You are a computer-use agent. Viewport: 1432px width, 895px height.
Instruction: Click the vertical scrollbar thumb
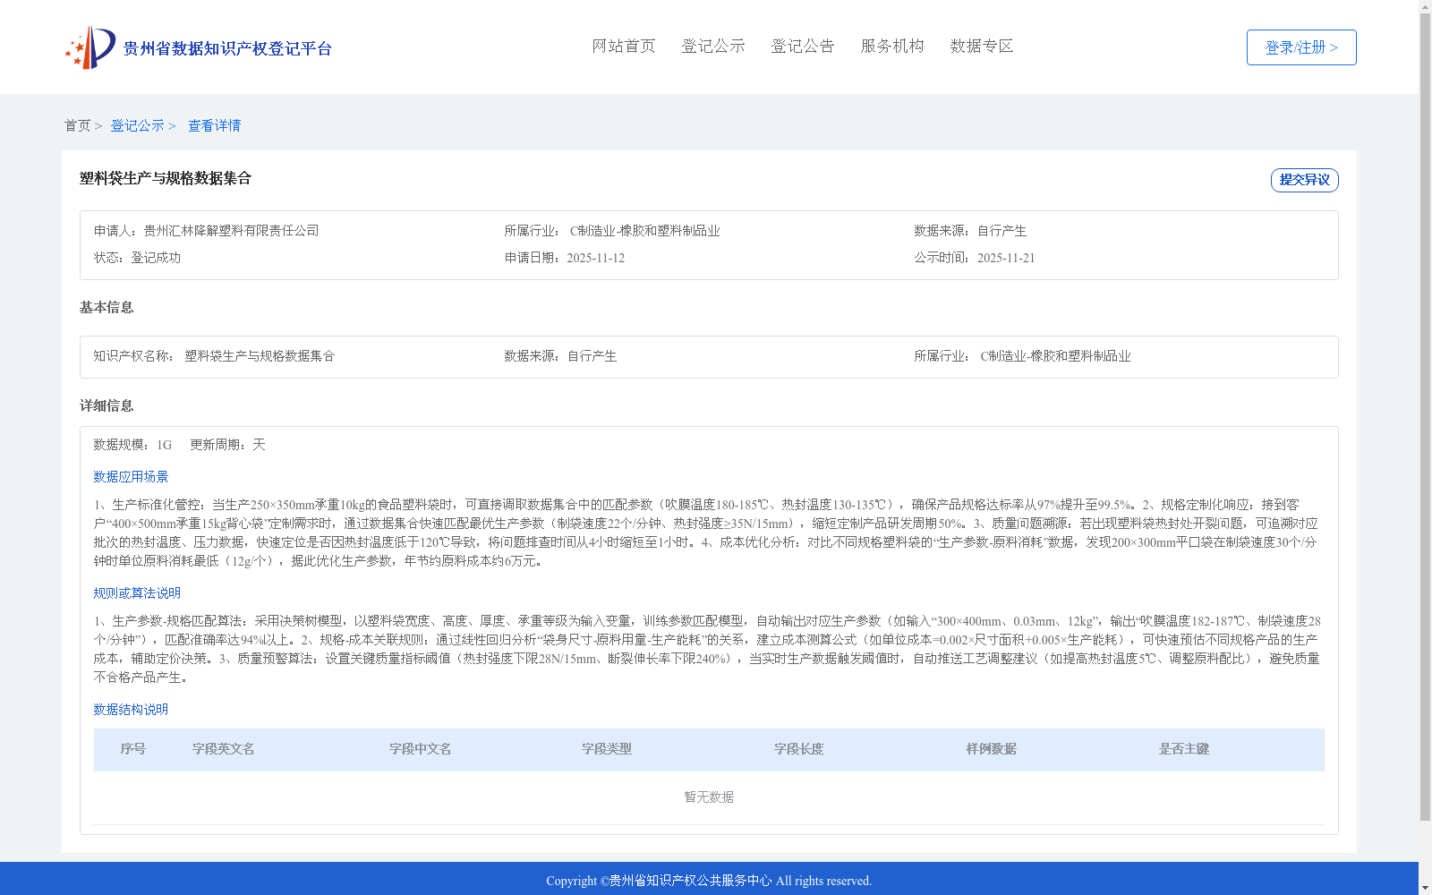[x=1425, y=417]
